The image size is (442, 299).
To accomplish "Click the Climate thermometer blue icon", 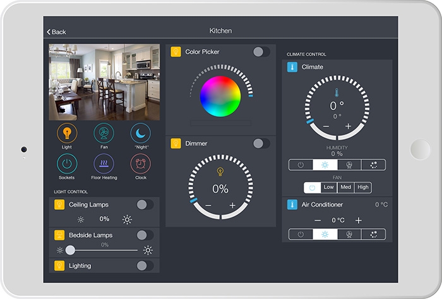I will click(292, 67).
